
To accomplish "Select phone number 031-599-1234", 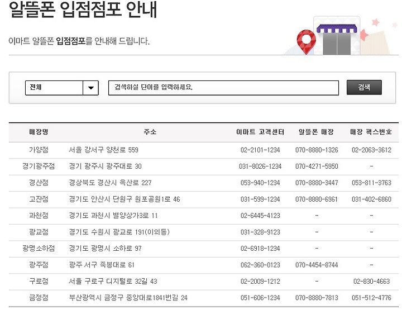I will (x=260, y=199).
